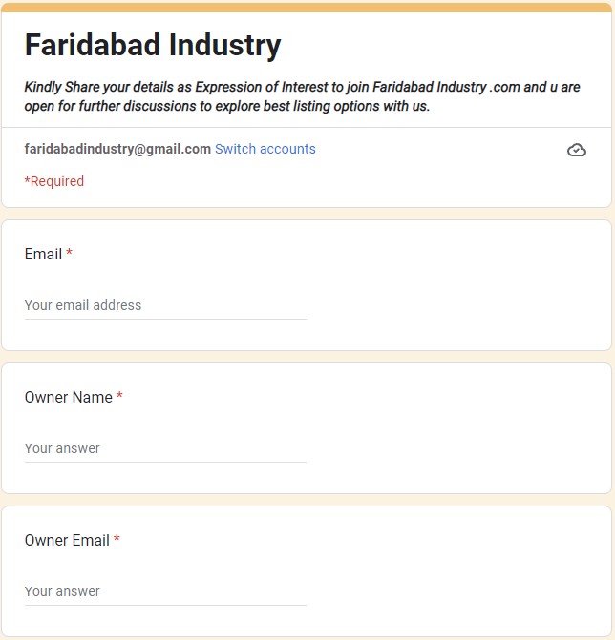Click the Owner Name question label
This screenshot has height=640, width=615.
point(68,397)
